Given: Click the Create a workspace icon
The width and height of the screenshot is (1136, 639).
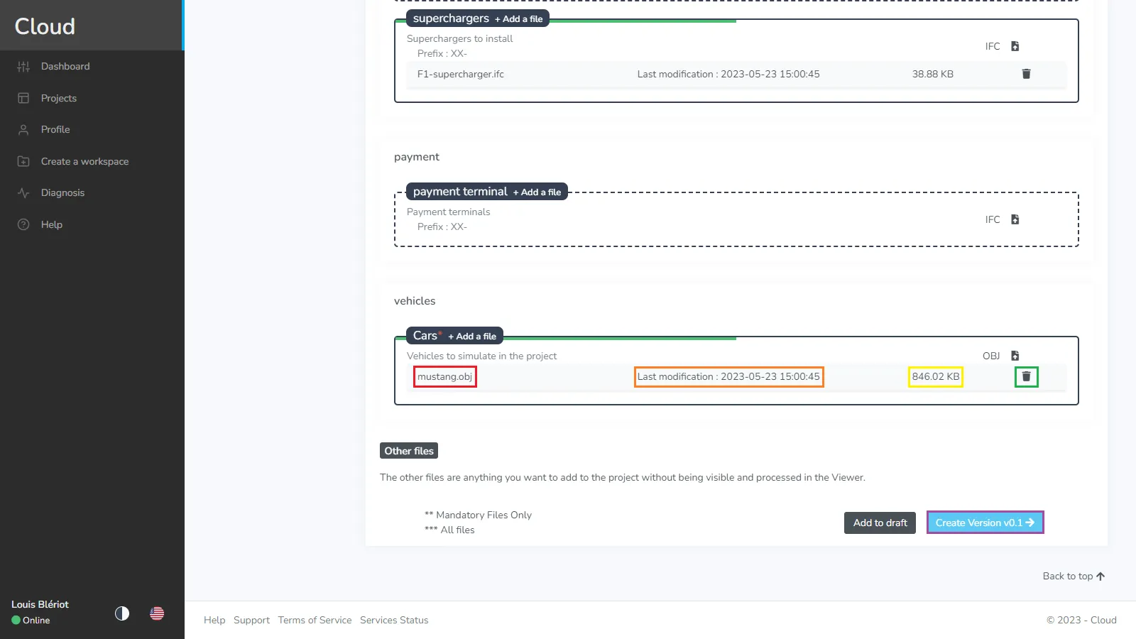Looking at the screenshot, I should coord(23,161).
